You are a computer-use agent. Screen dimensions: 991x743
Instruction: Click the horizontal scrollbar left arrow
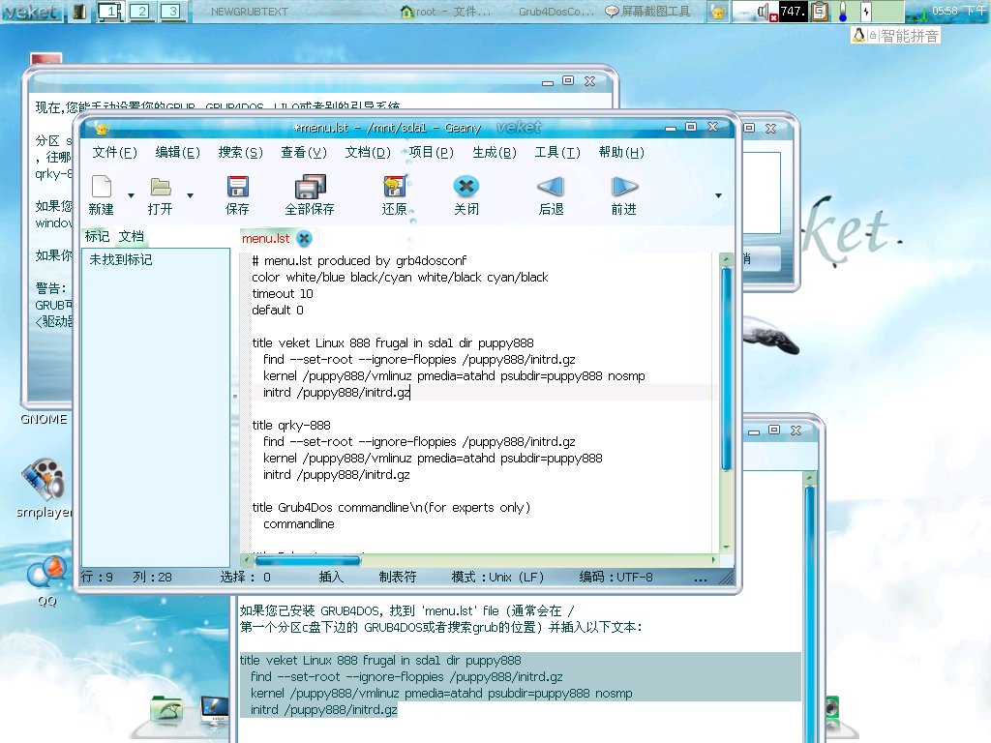[x=247, y=560]
